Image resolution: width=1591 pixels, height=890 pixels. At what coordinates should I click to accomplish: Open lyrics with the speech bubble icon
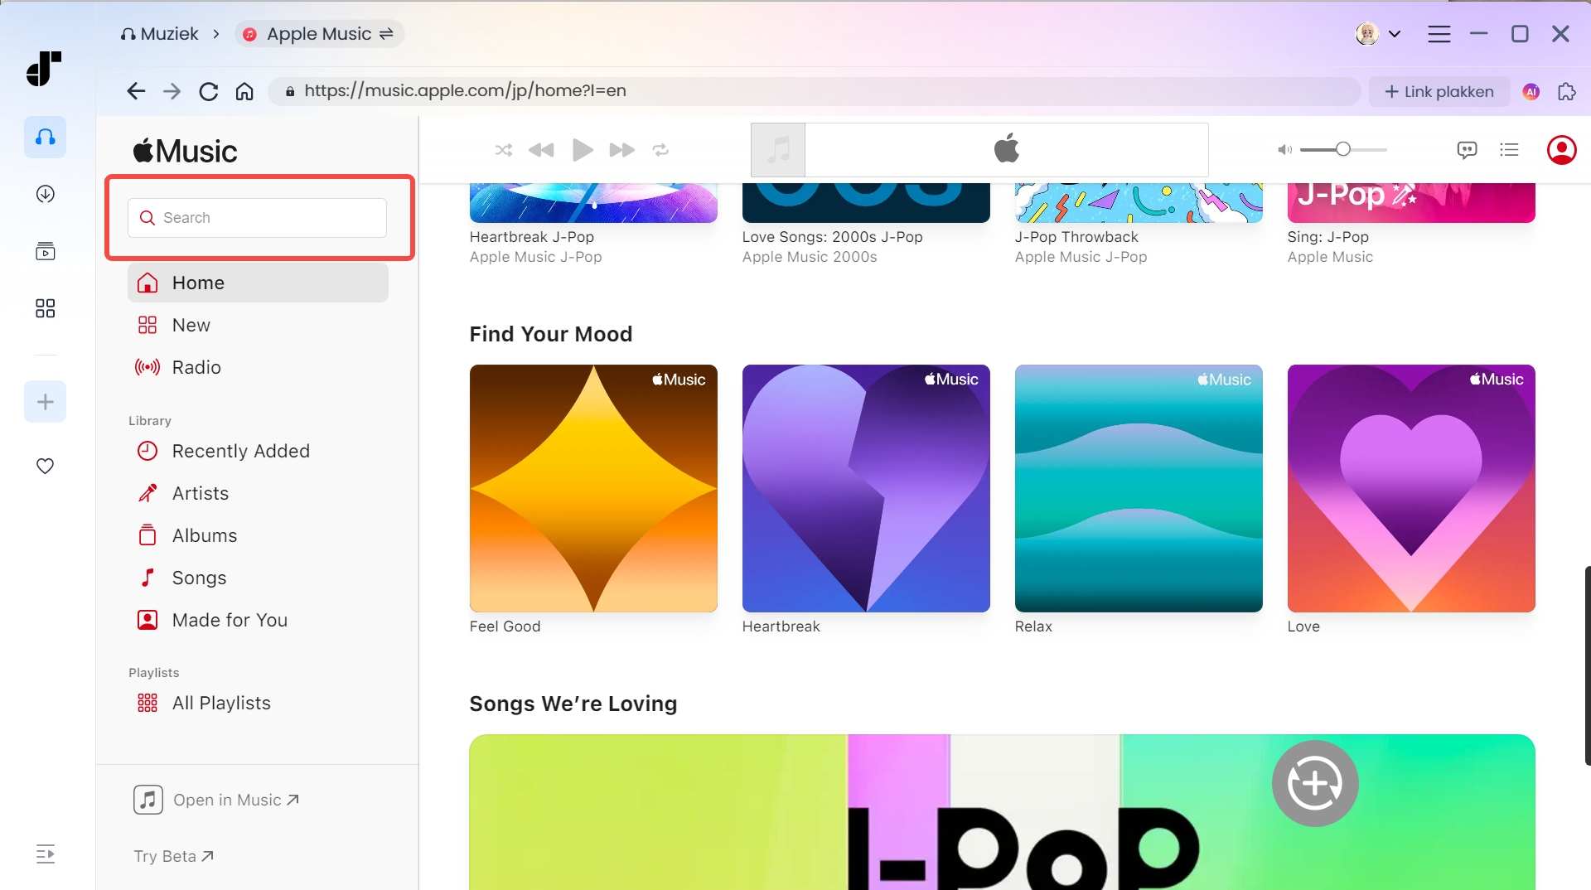click(x=1467, y=150)
